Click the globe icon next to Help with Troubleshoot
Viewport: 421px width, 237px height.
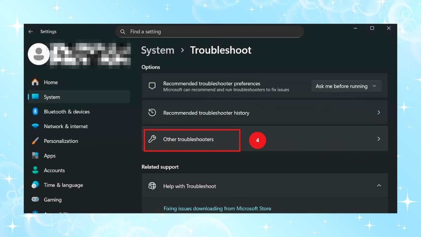(152, 186)
